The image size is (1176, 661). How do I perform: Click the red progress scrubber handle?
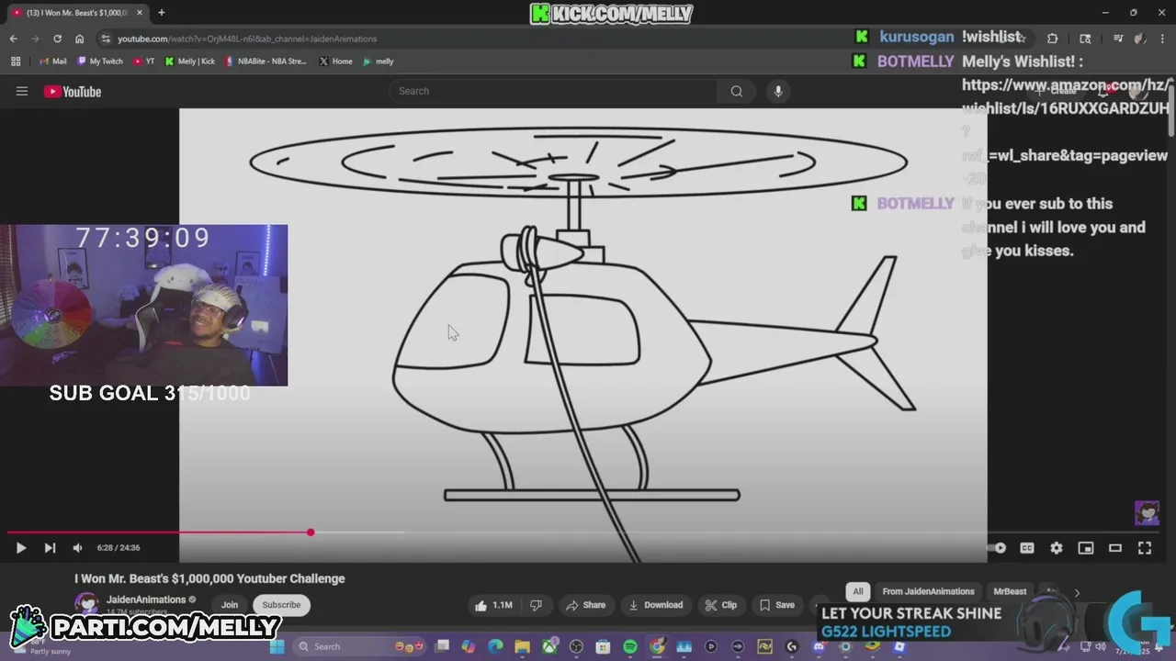[311, 532]
